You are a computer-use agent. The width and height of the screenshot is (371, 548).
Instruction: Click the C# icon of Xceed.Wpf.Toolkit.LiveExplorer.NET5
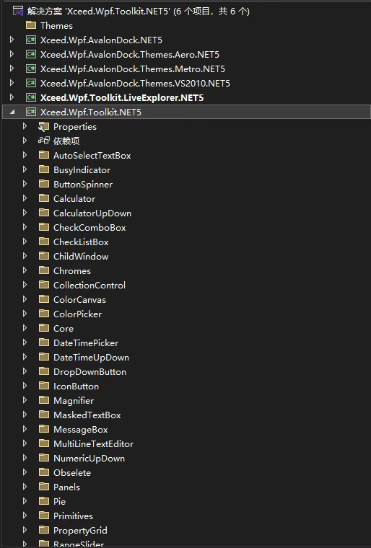tap(31, 97)
